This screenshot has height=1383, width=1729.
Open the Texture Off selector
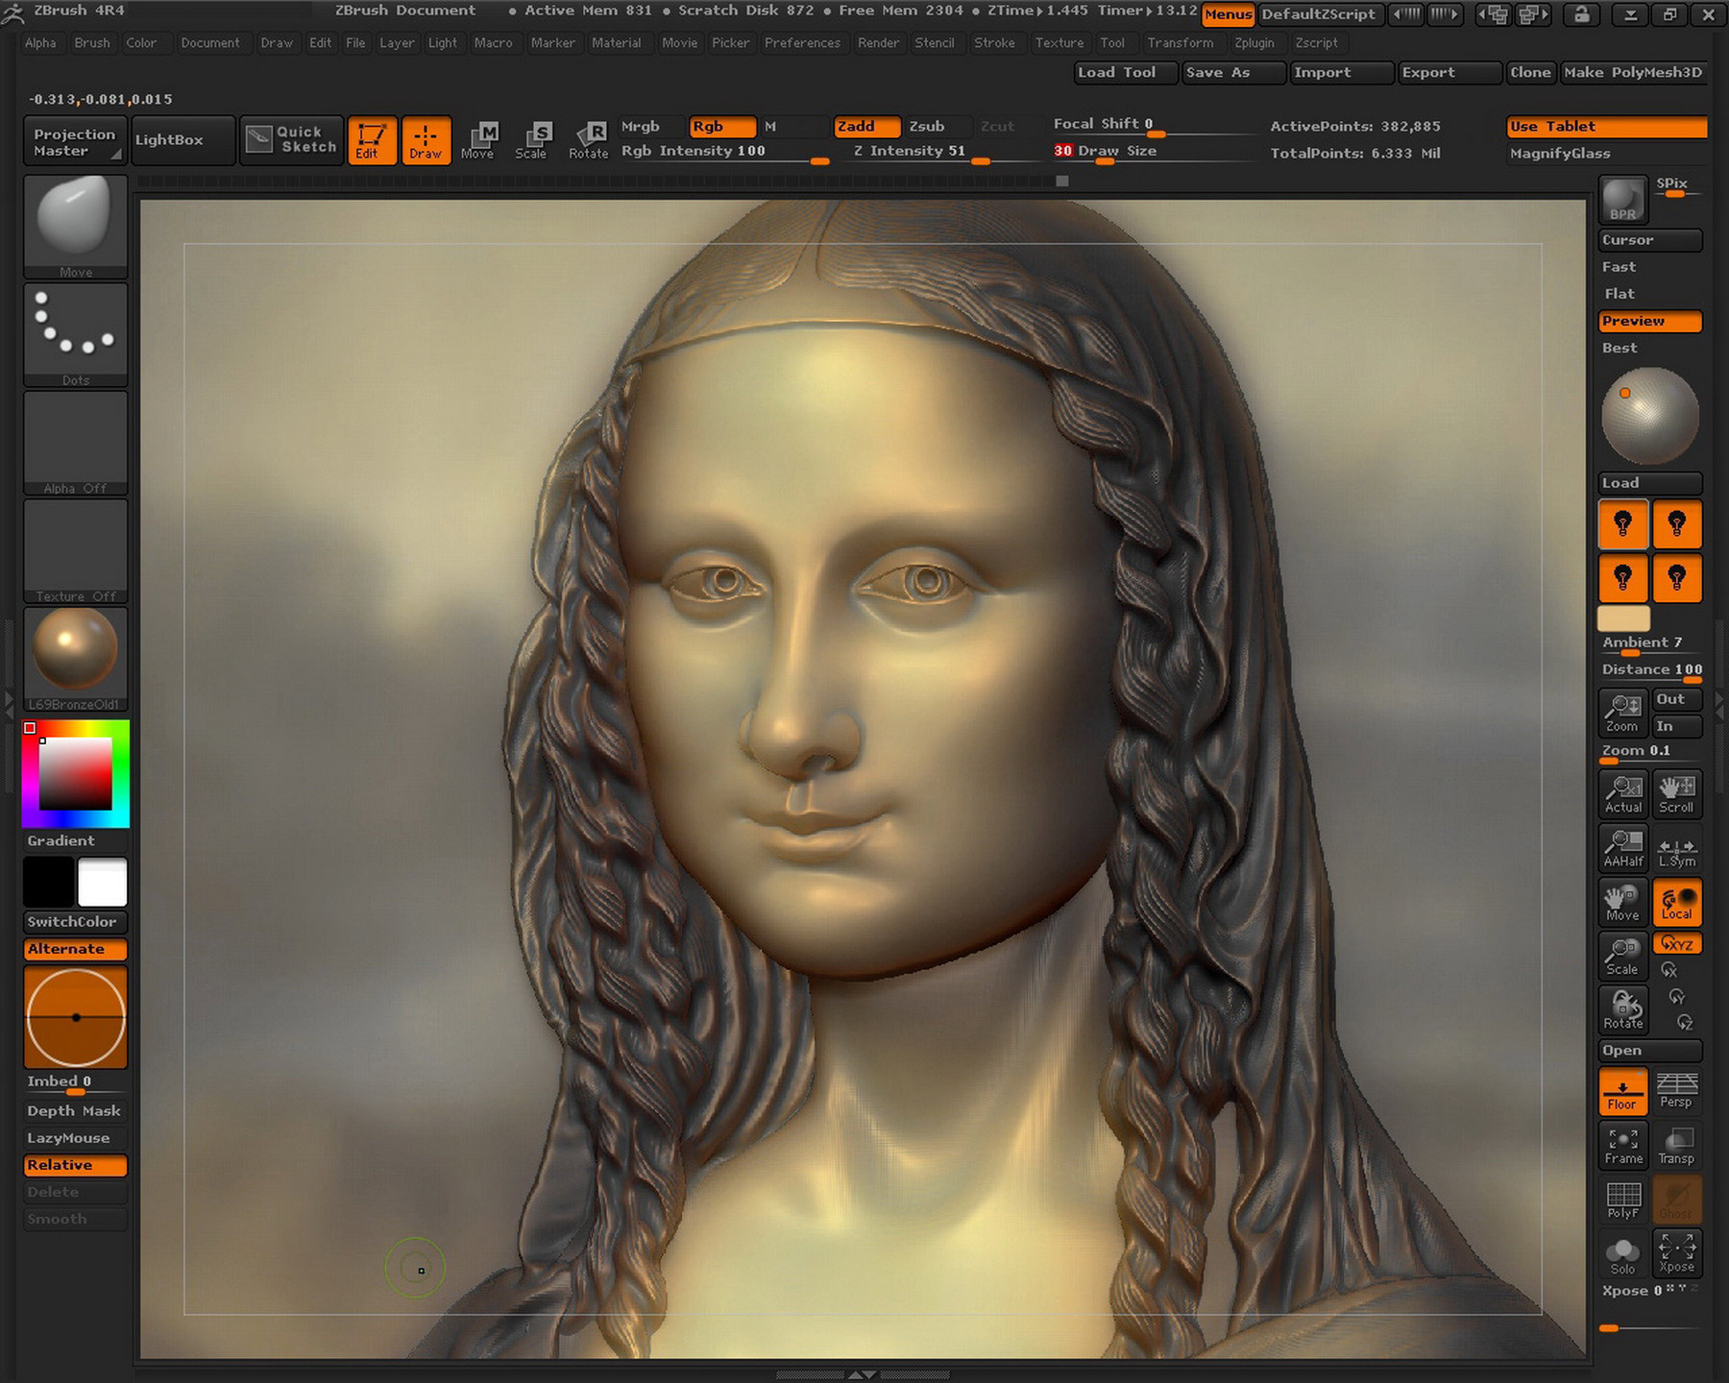tap(75, 550)
